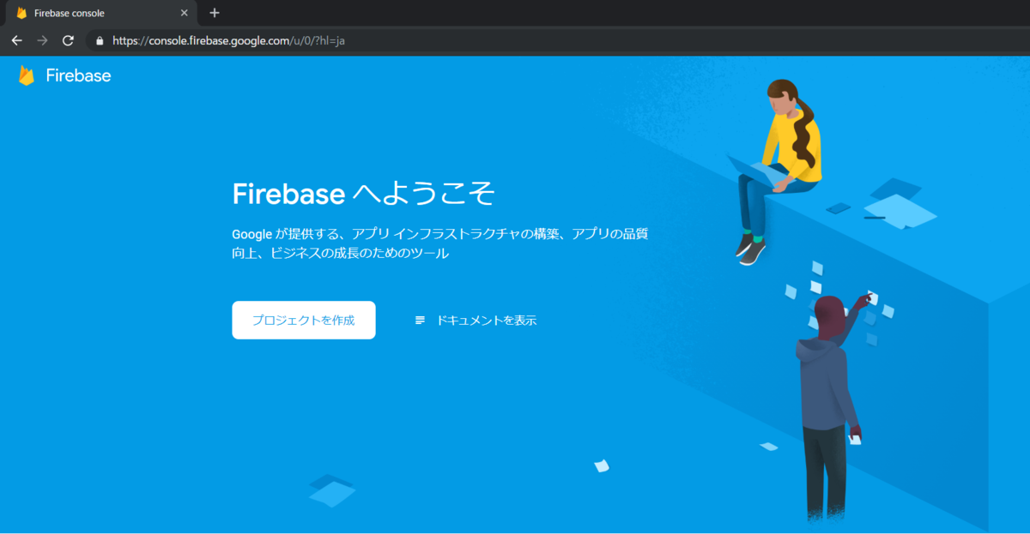The height and width of the screenshot is (534, 1030).
Task: Open the ドキュメントを表示 link
Action: (487, 321)
